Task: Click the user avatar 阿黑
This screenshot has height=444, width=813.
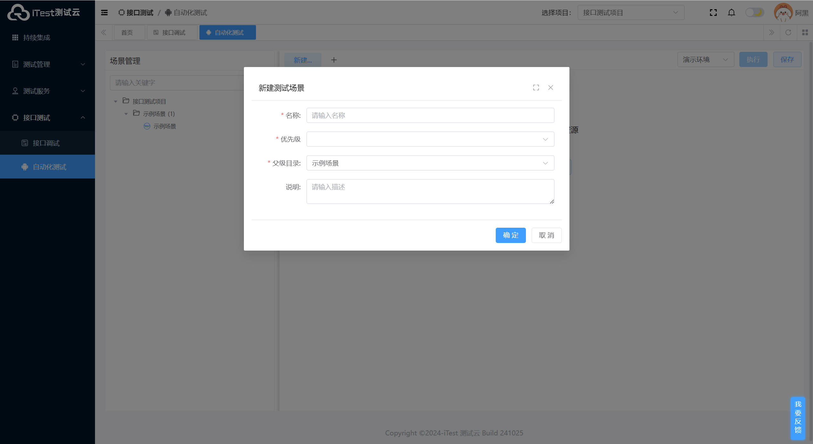Action: point(783,13)
